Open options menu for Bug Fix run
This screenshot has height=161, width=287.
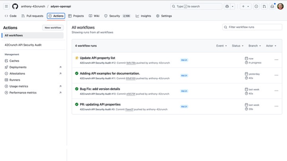pyautogui.click(x=276, y=91)
